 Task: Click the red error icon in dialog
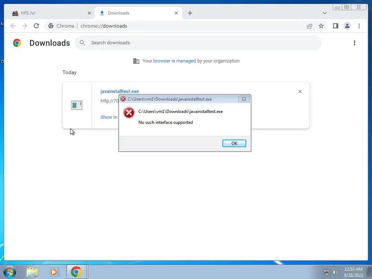click(x=129, y=113)
